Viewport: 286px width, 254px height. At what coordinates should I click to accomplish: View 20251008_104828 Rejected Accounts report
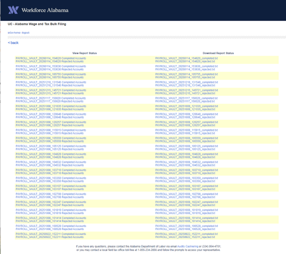50,157
